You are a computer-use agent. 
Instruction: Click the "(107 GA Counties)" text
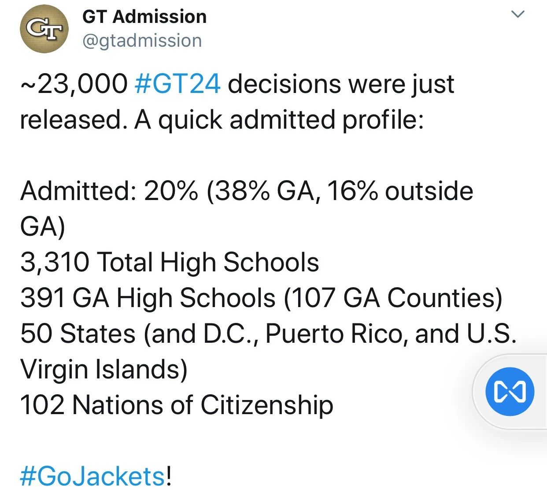coord(393,299)
